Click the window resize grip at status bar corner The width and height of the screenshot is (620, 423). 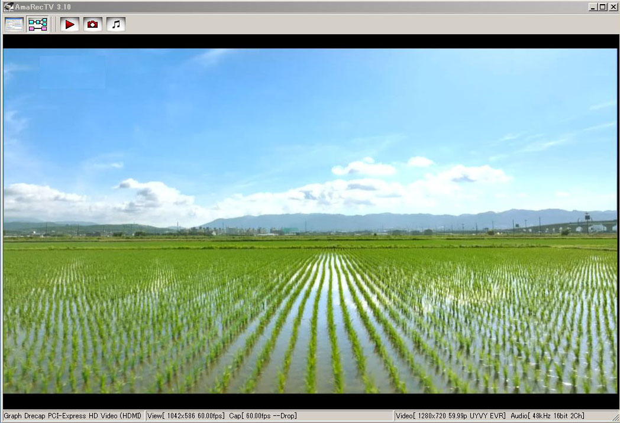(x=615, y=418)
